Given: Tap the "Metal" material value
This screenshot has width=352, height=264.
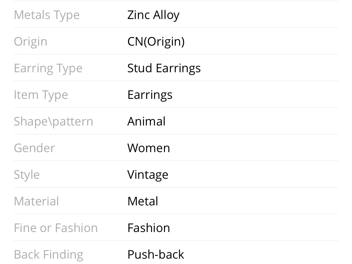Looking at the screenshot, I should click(143, 201).
